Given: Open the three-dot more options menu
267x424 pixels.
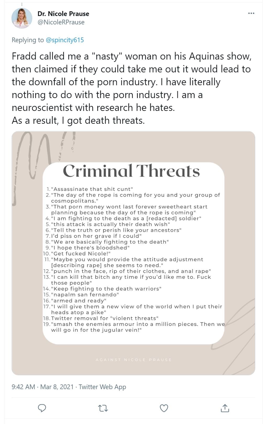Looking at the screenshot, I should pos(251,13).
